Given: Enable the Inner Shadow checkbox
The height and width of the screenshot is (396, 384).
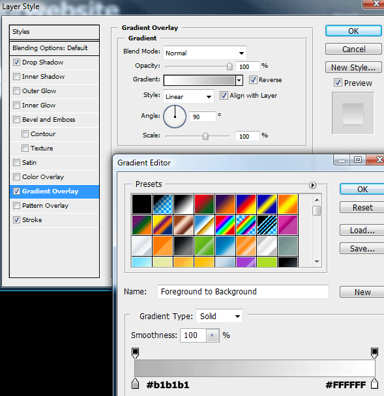Looking at the screenshot, I should pyautogui.click(x=16, y=76).
